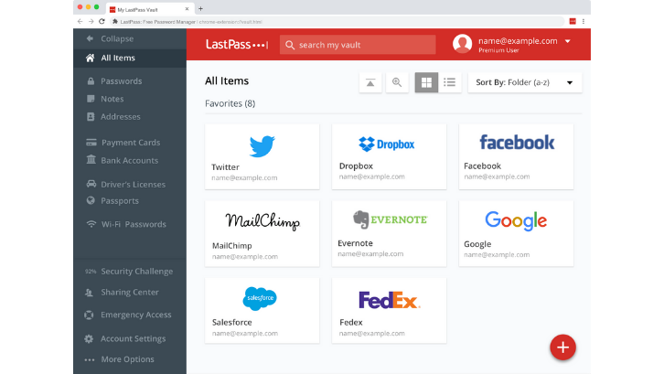
Task: Click the red add item plus button
Action: coord(562,347)
